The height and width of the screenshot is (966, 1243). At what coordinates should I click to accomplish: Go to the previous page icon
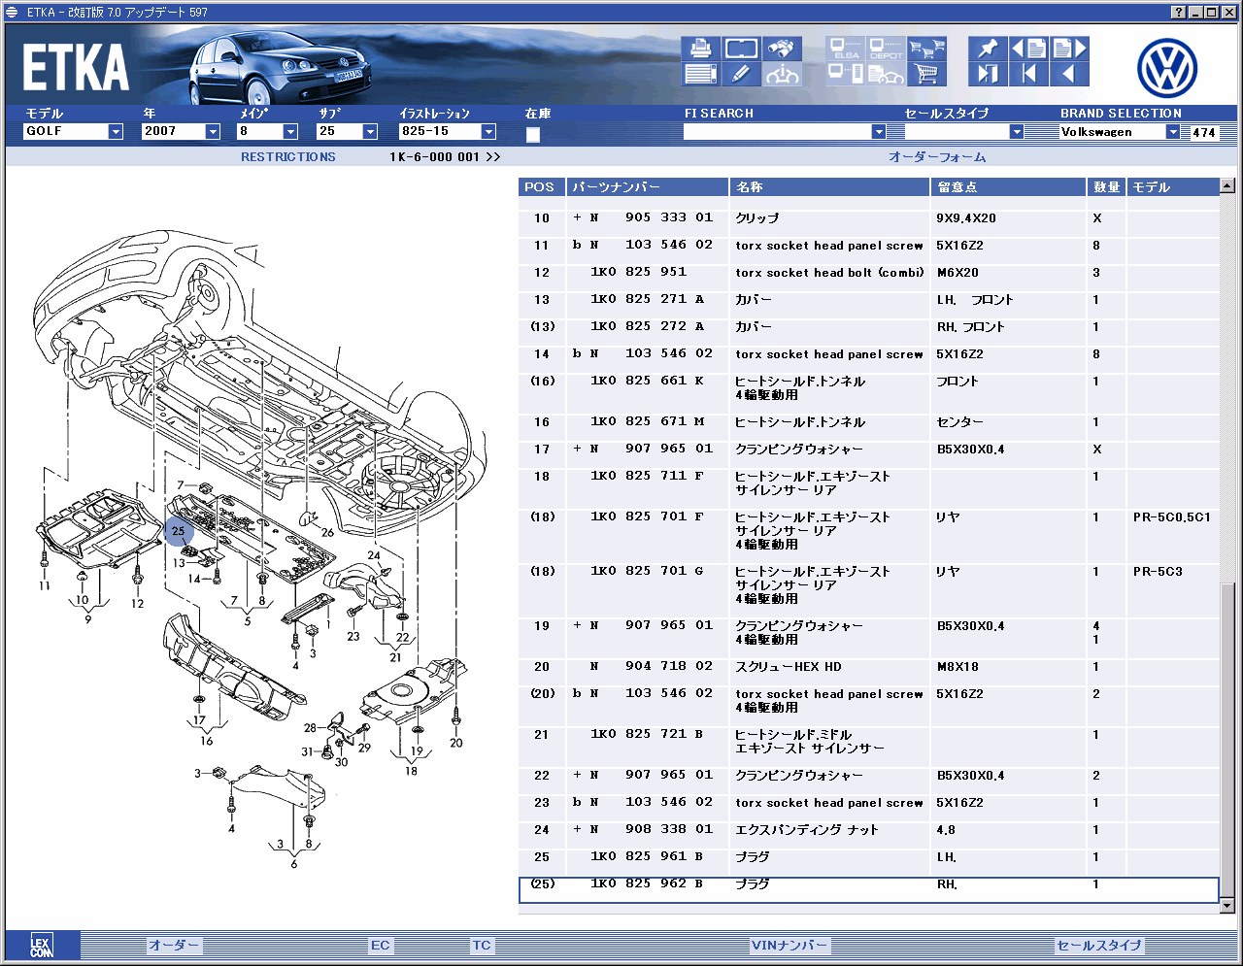(x=1029, y=49)
